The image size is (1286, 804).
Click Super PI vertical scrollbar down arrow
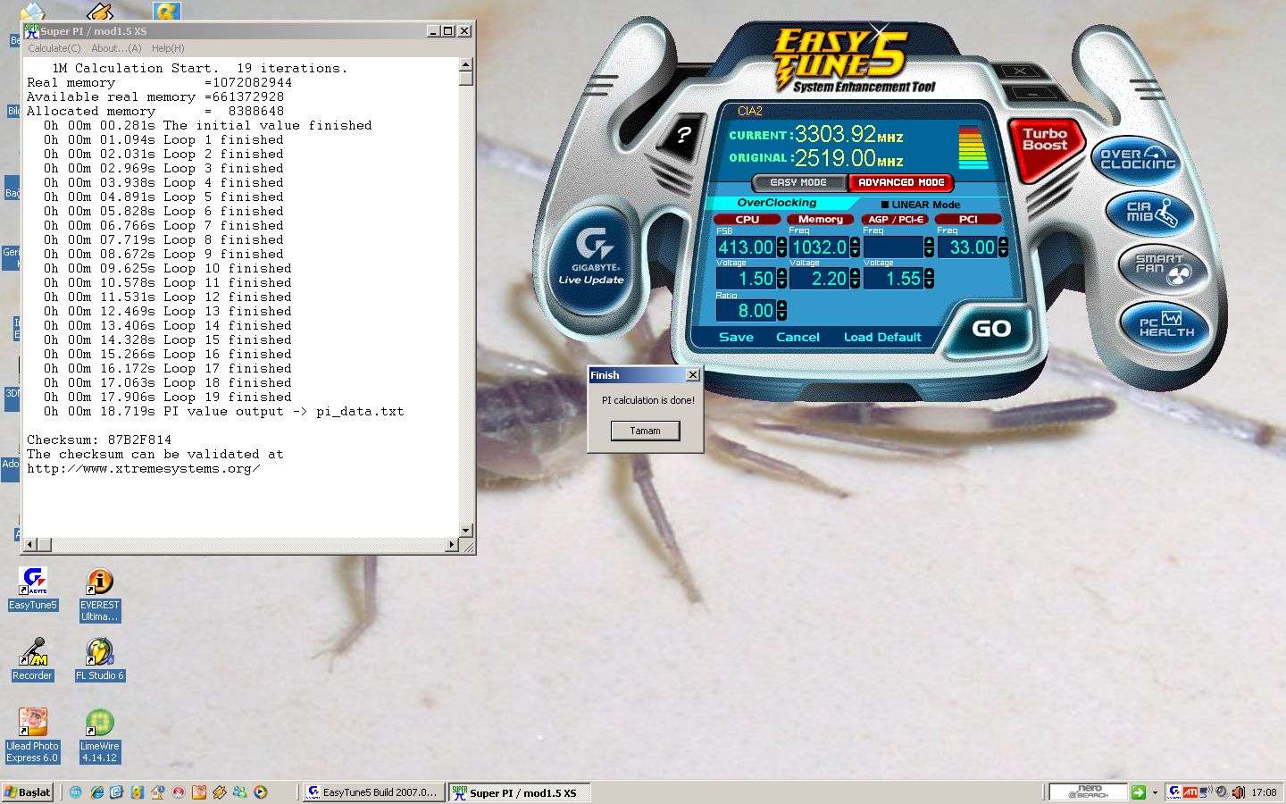click(x=465, y=530)
